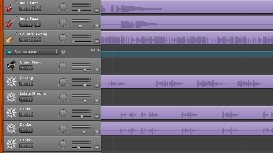Toggle monitoring on the second Indie Fuzz track
This screenshot has height=153, width=273.
pyautogui.click(x=38, y=24)
